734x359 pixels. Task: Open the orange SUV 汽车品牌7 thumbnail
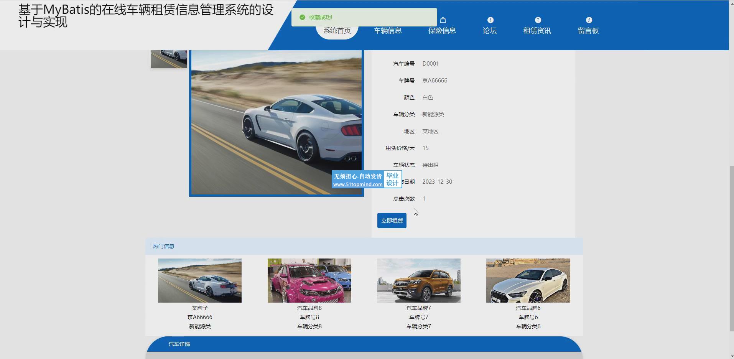coord(418,280)
